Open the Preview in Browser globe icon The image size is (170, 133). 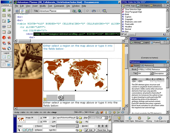(80, 11)
